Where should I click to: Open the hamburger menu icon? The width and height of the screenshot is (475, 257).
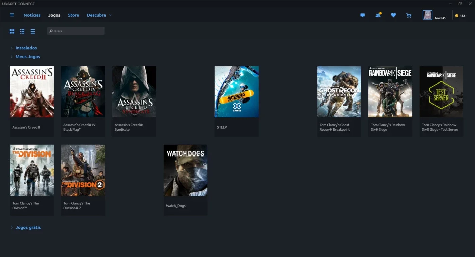tap(12, 15)
